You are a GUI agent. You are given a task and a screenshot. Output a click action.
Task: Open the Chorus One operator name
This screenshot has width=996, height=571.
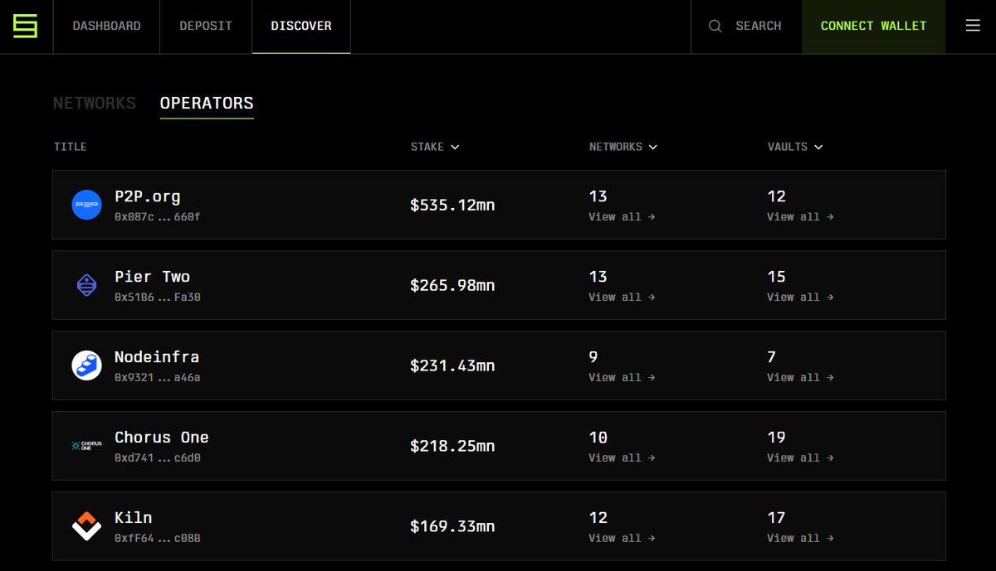coord(162,438)
